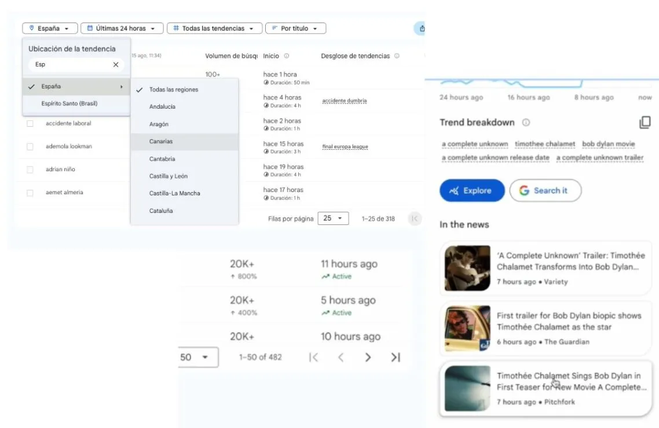Image resolution: width=659 pixels, height=428 pixels.
Task: Open the España location dropdown
Action: [50, 28]
